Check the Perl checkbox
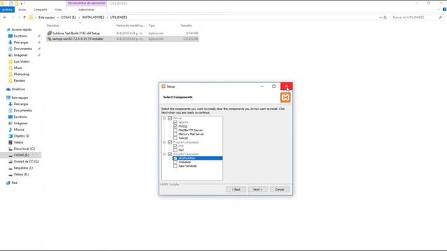447x251 pixels. click(175, 150)
